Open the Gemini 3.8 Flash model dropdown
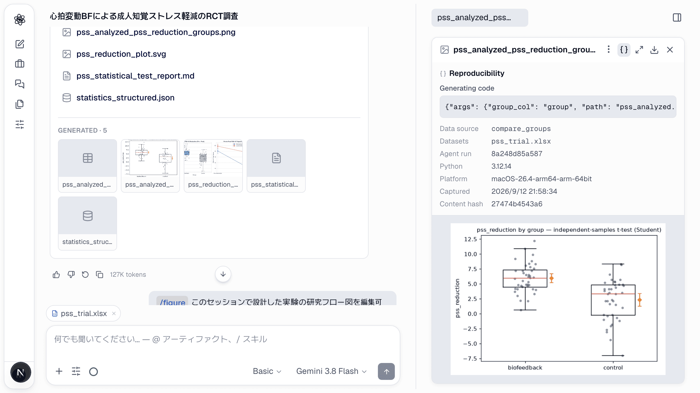 (x=331, y=371)
